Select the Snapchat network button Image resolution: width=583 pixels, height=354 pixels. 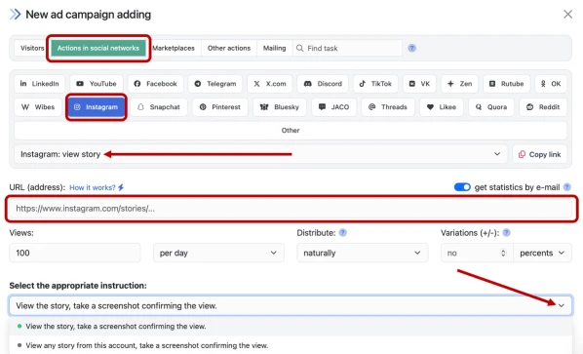[x=159, y=107]
